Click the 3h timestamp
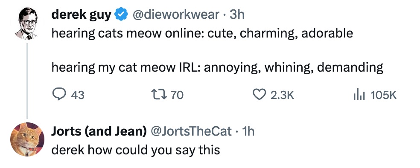 pos(237,15)
